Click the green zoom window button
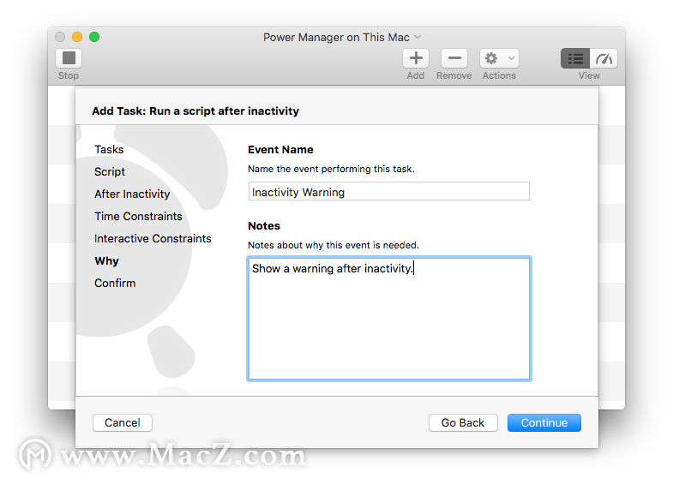Screen dimensions: 673x478 [x=94, y=37]
